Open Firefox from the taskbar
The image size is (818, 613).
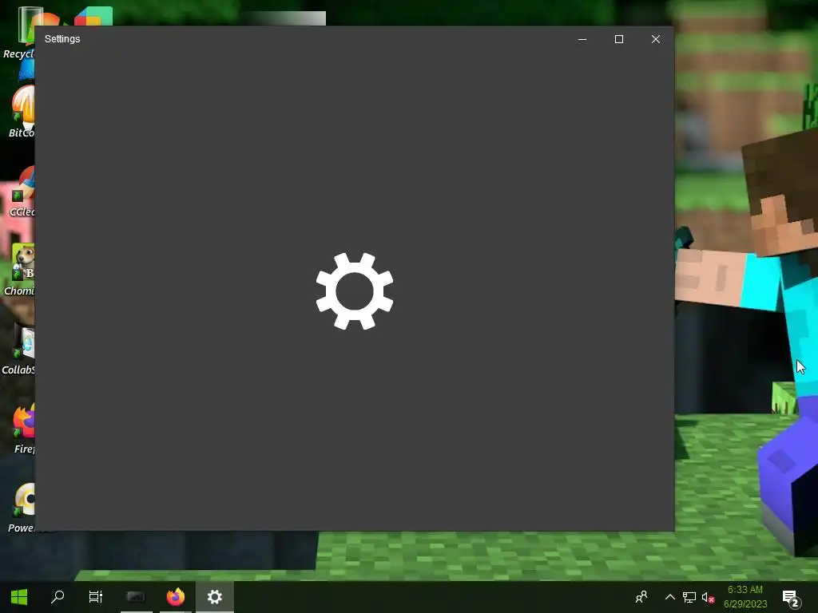coord(176,597)
